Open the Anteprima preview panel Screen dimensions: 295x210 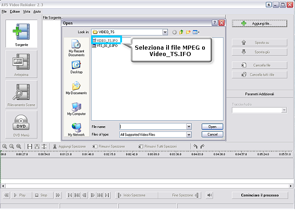[21, 64]
